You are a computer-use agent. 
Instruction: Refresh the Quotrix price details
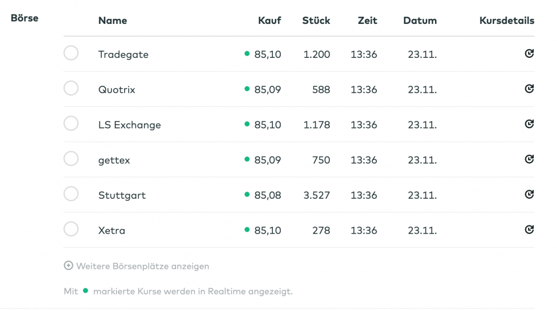pyautogui.click(x=529, y=88)
